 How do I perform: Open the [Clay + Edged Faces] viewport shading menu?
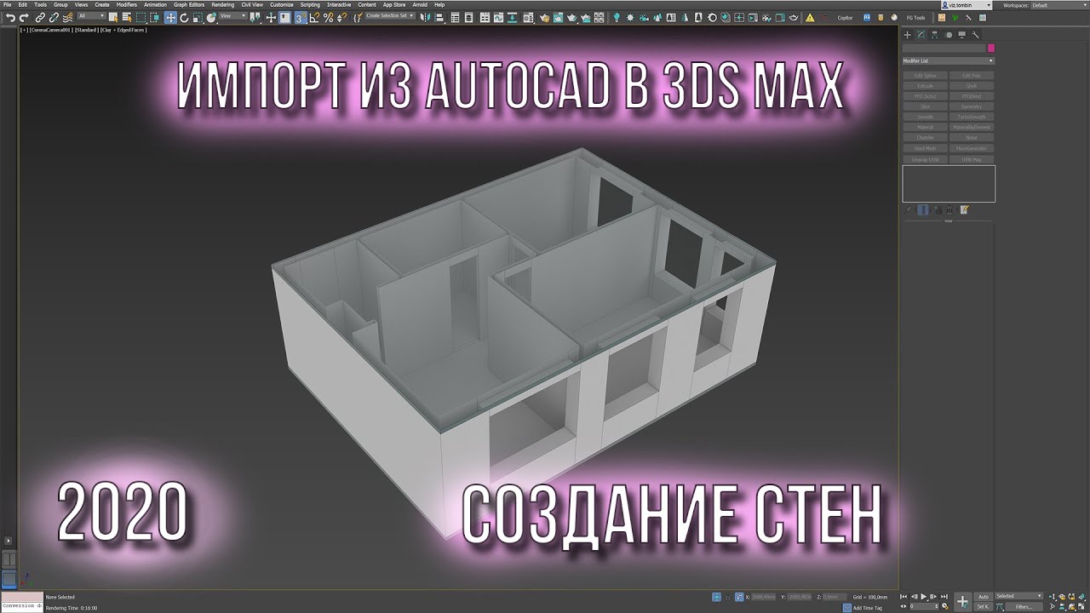pos(123,30)
